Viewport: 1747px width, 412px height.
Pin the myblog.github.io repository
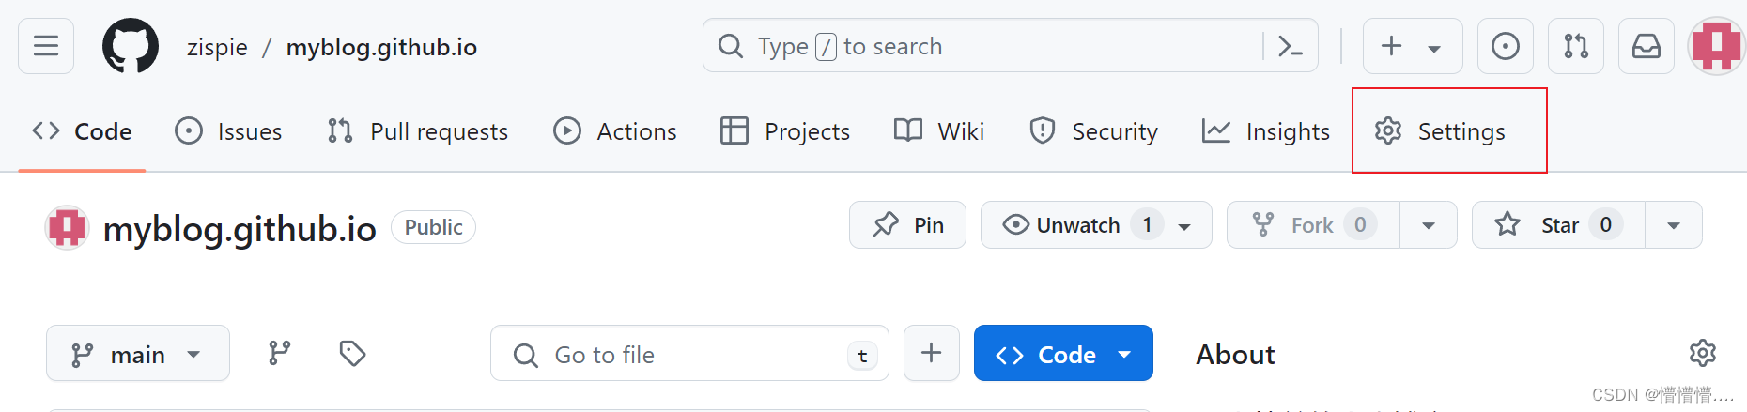pos(907,225)
